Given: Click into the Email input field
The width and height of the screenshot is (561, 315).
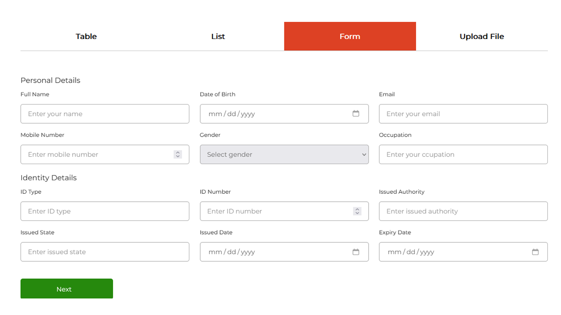Looking at the screenshot, I should point(463,114).
